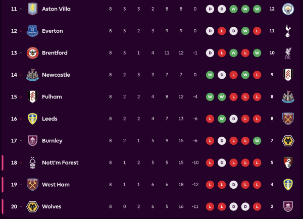This screenshot has height=219, width=303.
Task: Click Everton's only green W form badge
Action: coord(245,31)
